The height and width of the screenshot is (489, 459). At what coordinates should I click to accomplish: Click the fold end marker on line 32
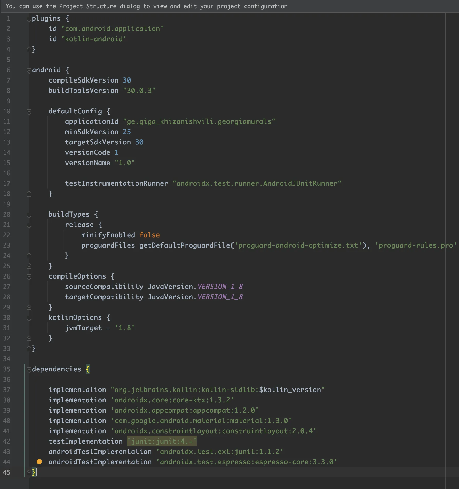pyautogui.click(x=29, y=338)
